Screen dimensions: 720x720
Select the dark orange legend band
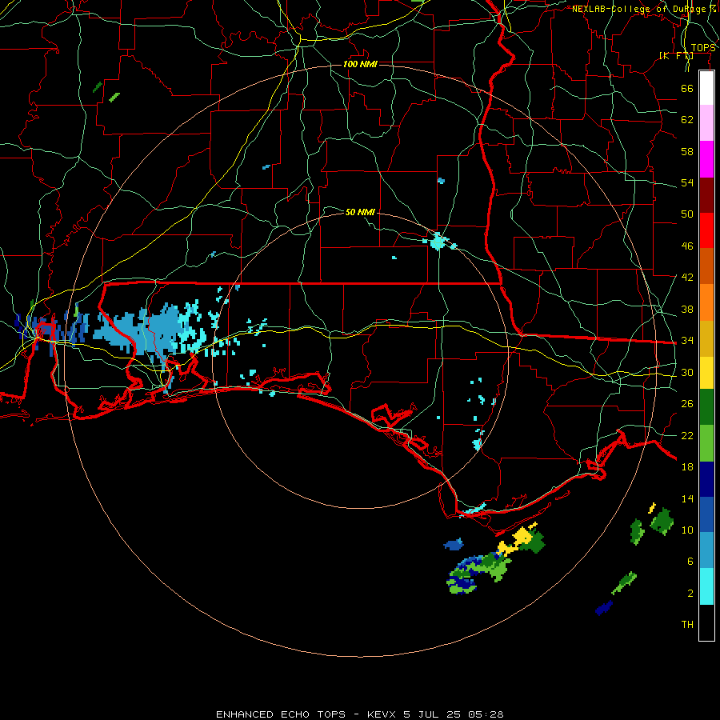tap(706, 266)
